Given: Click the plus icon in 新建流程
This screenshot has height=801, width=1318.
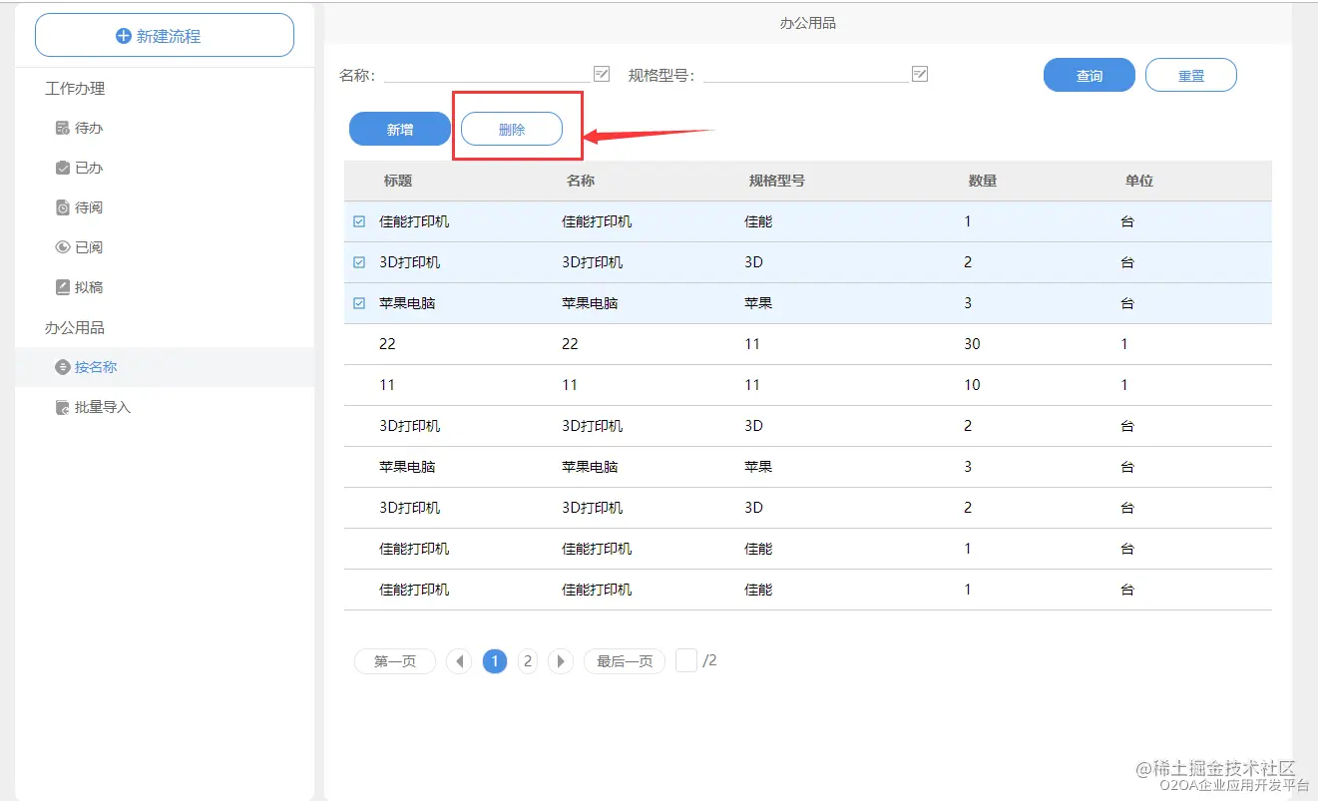Looking at the screenshot, I should 124,36.
